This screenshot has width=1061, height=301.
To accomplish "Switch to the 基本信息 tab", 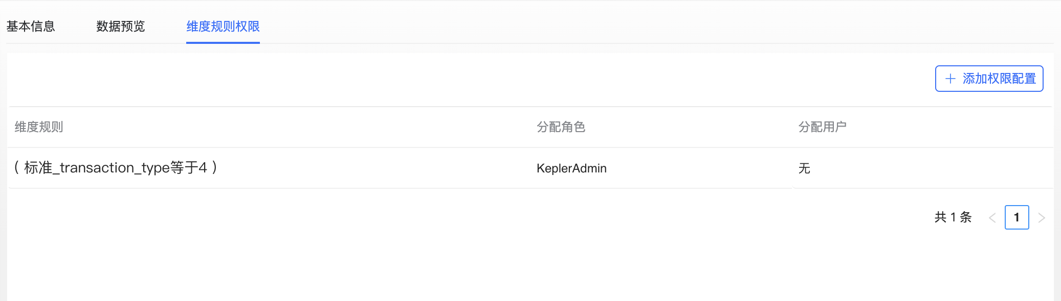I will [x=31, y=27].
